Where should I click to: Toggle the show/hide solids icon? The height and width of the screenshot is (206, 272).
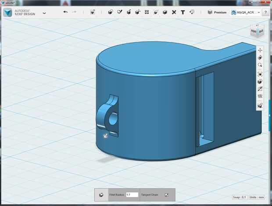(x=260, y=106)
